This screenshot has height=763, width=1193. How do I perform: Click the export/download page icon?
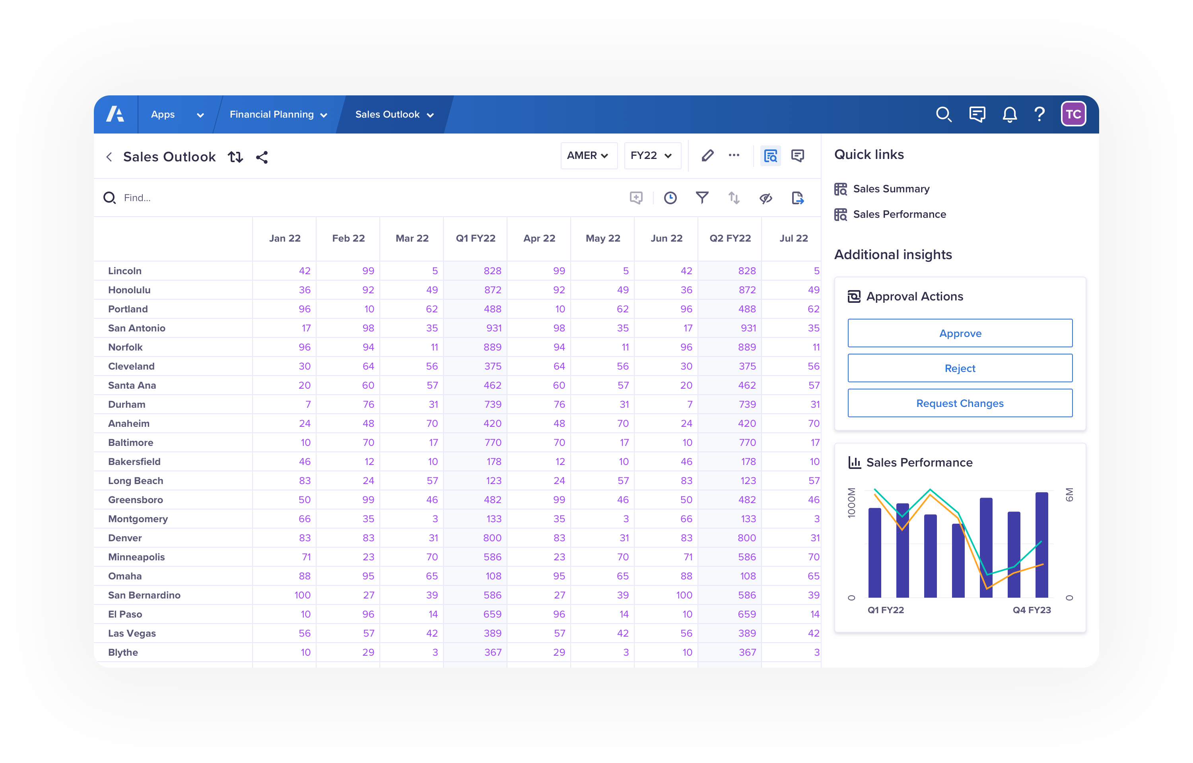coord(797,198)
